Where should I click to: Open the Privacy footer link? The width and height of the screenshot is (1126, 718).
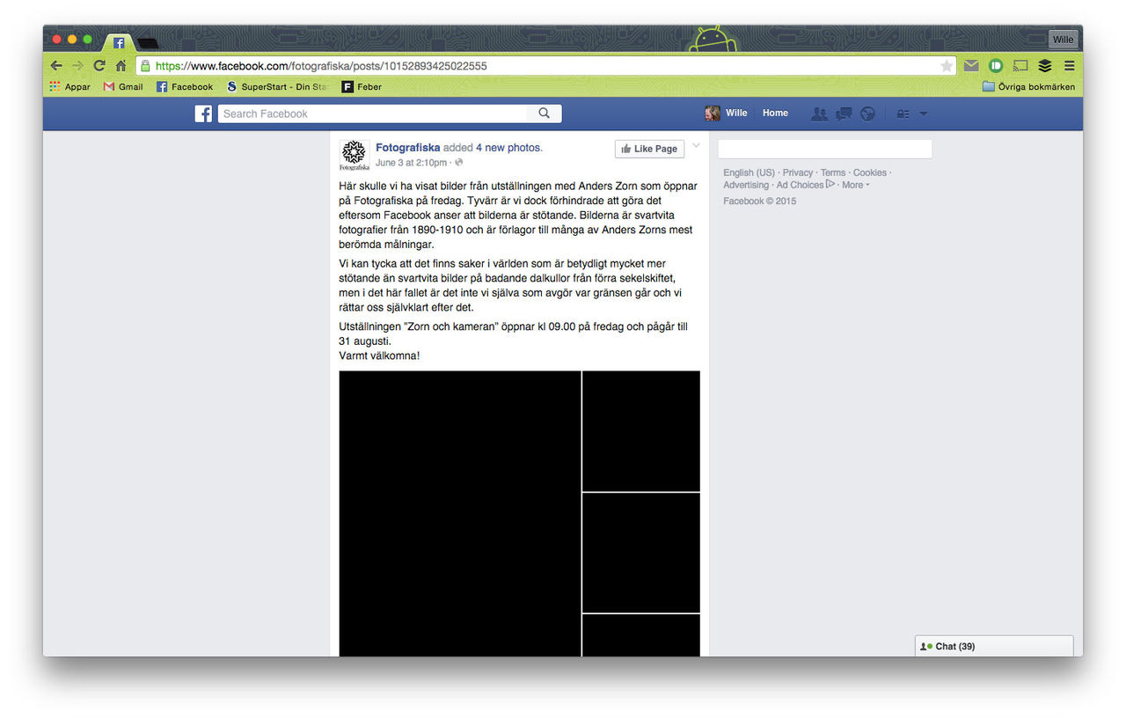[798, 172]
